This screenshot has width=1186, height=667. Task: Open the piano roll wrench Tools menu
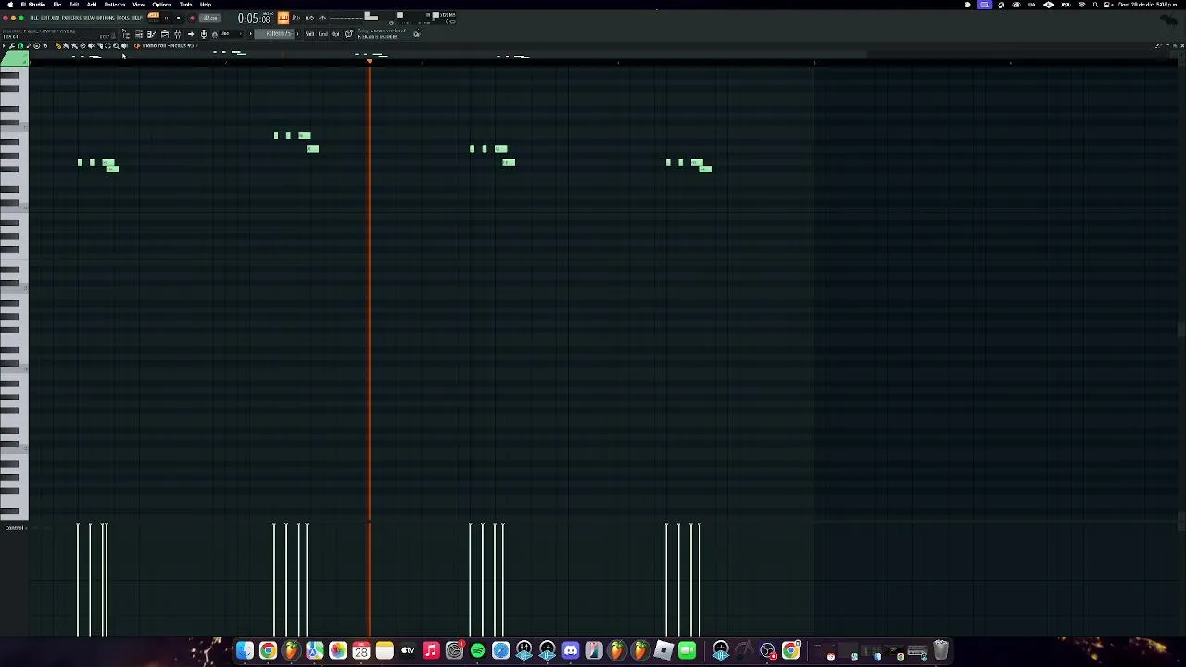pyautogui.click(x=12, y=45)
